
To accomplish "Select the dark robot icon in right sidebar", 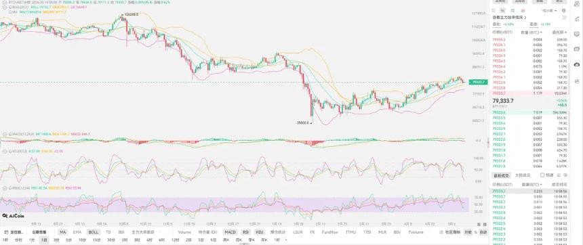I will point(577,64).
